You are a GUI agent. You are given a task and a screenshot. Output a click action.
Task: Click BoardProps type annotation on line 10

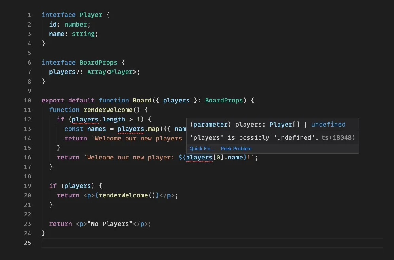(x=224, y=100)
